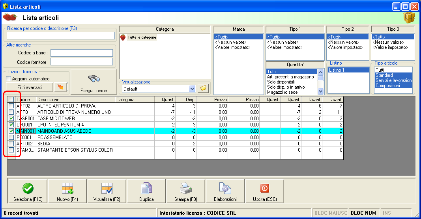The height and width of the screenshot is (219, 421).
Task: Select <Valore impostato> in Tipo 1 list
Action: tap(295, 47)
